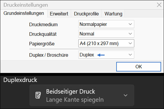Expand the Druckqualität combo box arrow
This screenshot has height=109, width=164.
tap(130, 34)
